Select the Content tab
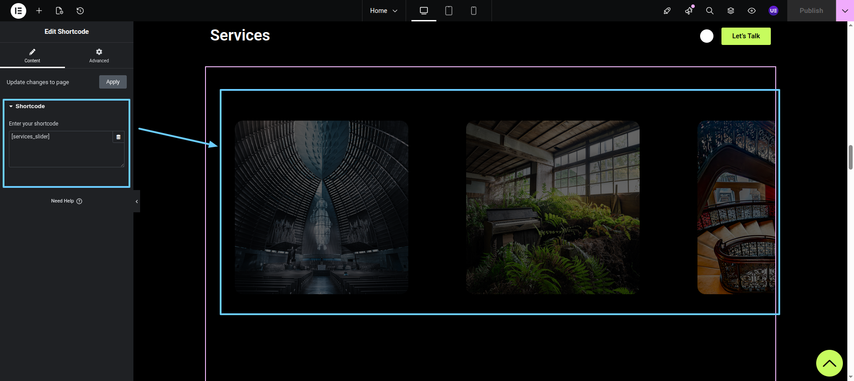The width and height of the screenshot is (854, 381). 32,56
